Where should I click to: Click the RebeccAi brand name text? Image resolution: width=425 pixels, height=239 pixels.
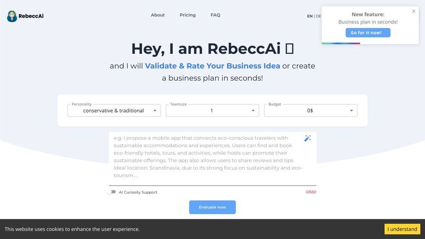[x=31, y=16]
